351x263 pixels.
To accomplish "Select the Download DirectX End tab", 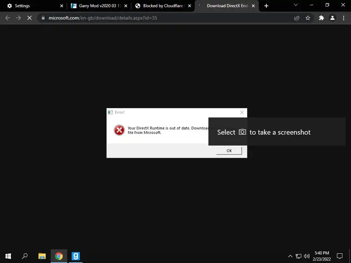I will (x=227, y=6).
